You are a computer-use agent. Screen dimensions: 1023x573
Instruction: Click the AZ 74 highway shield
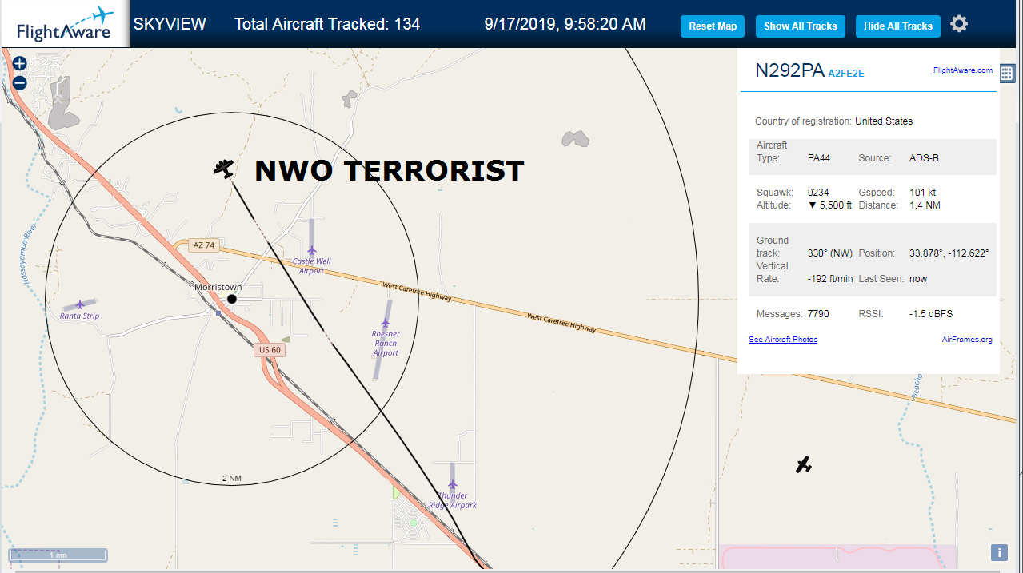pos(204,245)
